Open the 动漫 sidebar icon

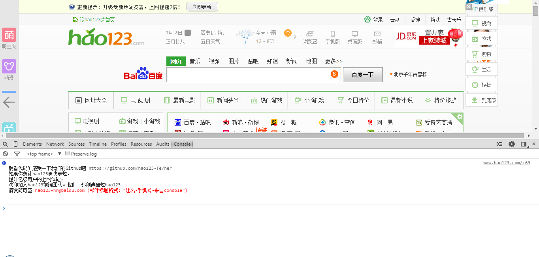tap(9, 66)
